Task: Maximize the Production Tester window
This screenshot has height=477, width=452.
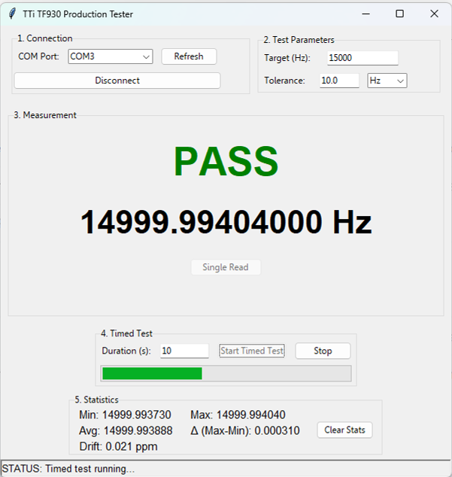Action: [399, 14]
